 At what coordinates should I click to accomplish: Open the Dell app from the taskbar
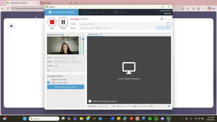pyautogui.click(x=106, y=119)
